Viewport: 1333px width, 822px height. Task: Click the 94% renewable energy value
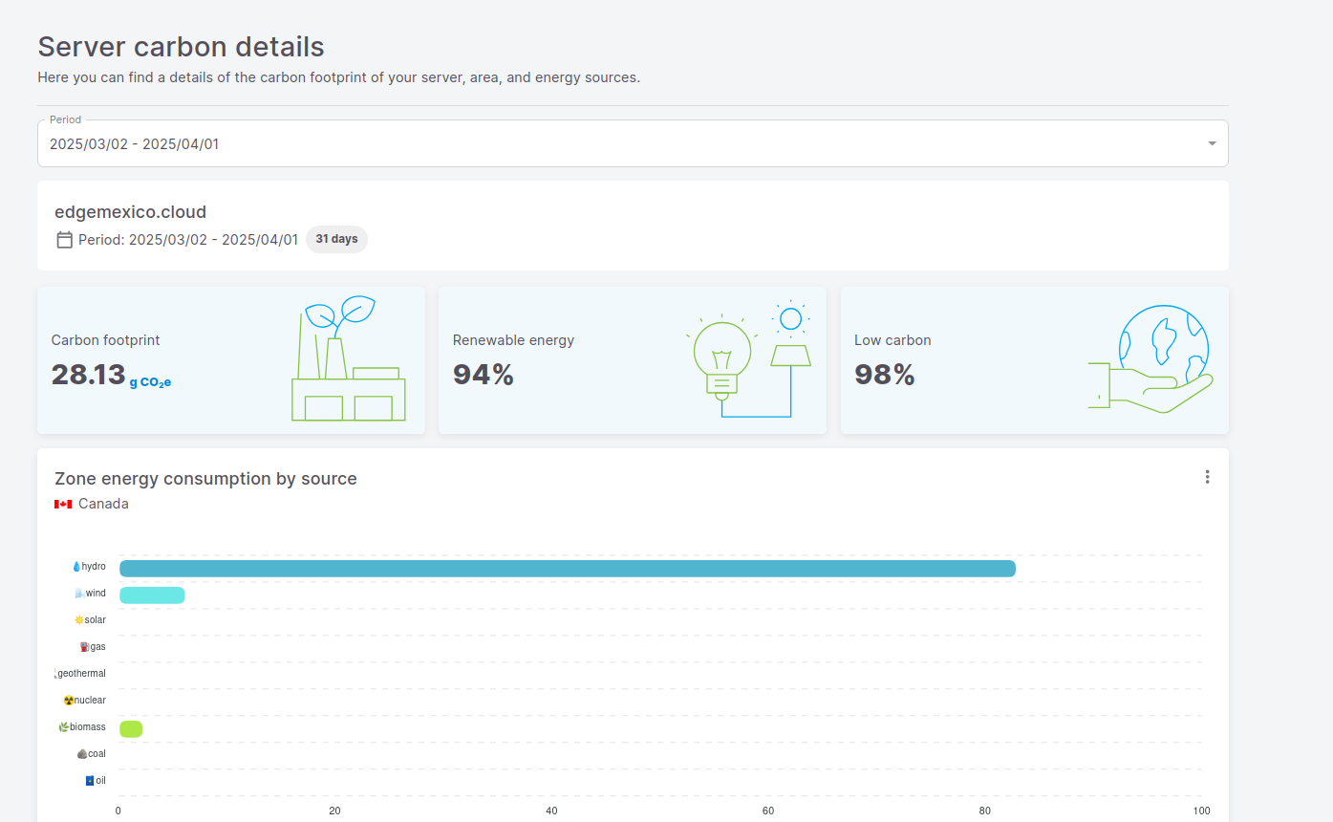pyautogui.click(x=484, y=375)
